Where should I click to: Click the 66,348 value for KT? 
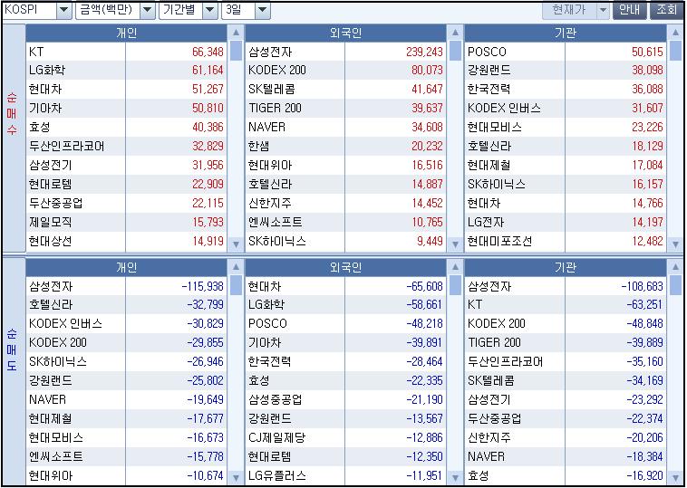coord(208,53)
